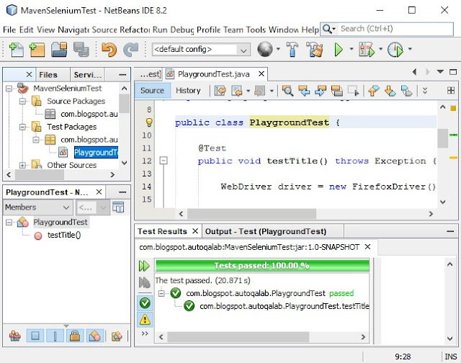Viewport: 461px width, 363px height.
Task: Open Navigator view options icon
Action: (118, 207)
